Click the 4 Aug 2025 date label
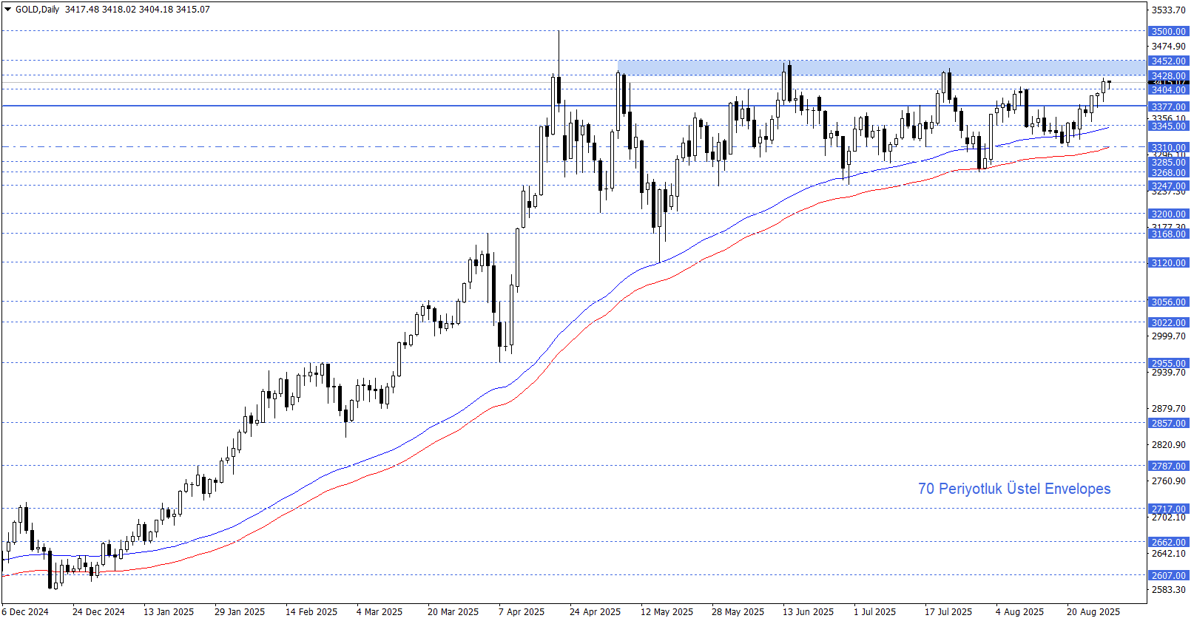Viewport: 1194px width, 621px height. tap(1019, 611)
